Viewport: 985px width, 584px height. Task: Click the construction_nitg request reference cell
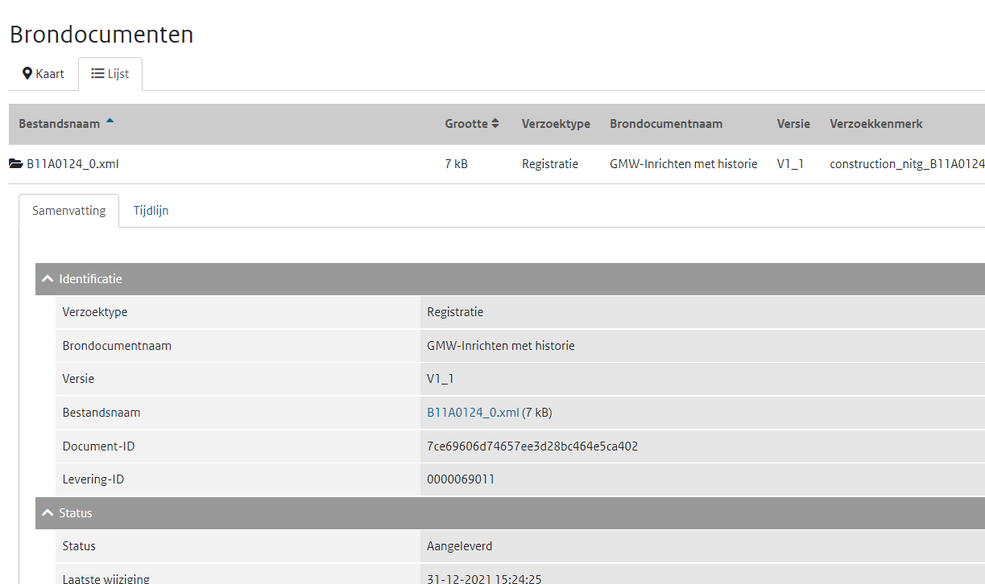[x=906, y=164]
